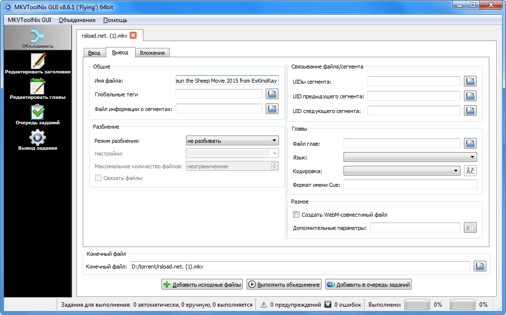Open the Объединение menu
Viewport: 506px width, 315px height.
click(x=77, y=20)
